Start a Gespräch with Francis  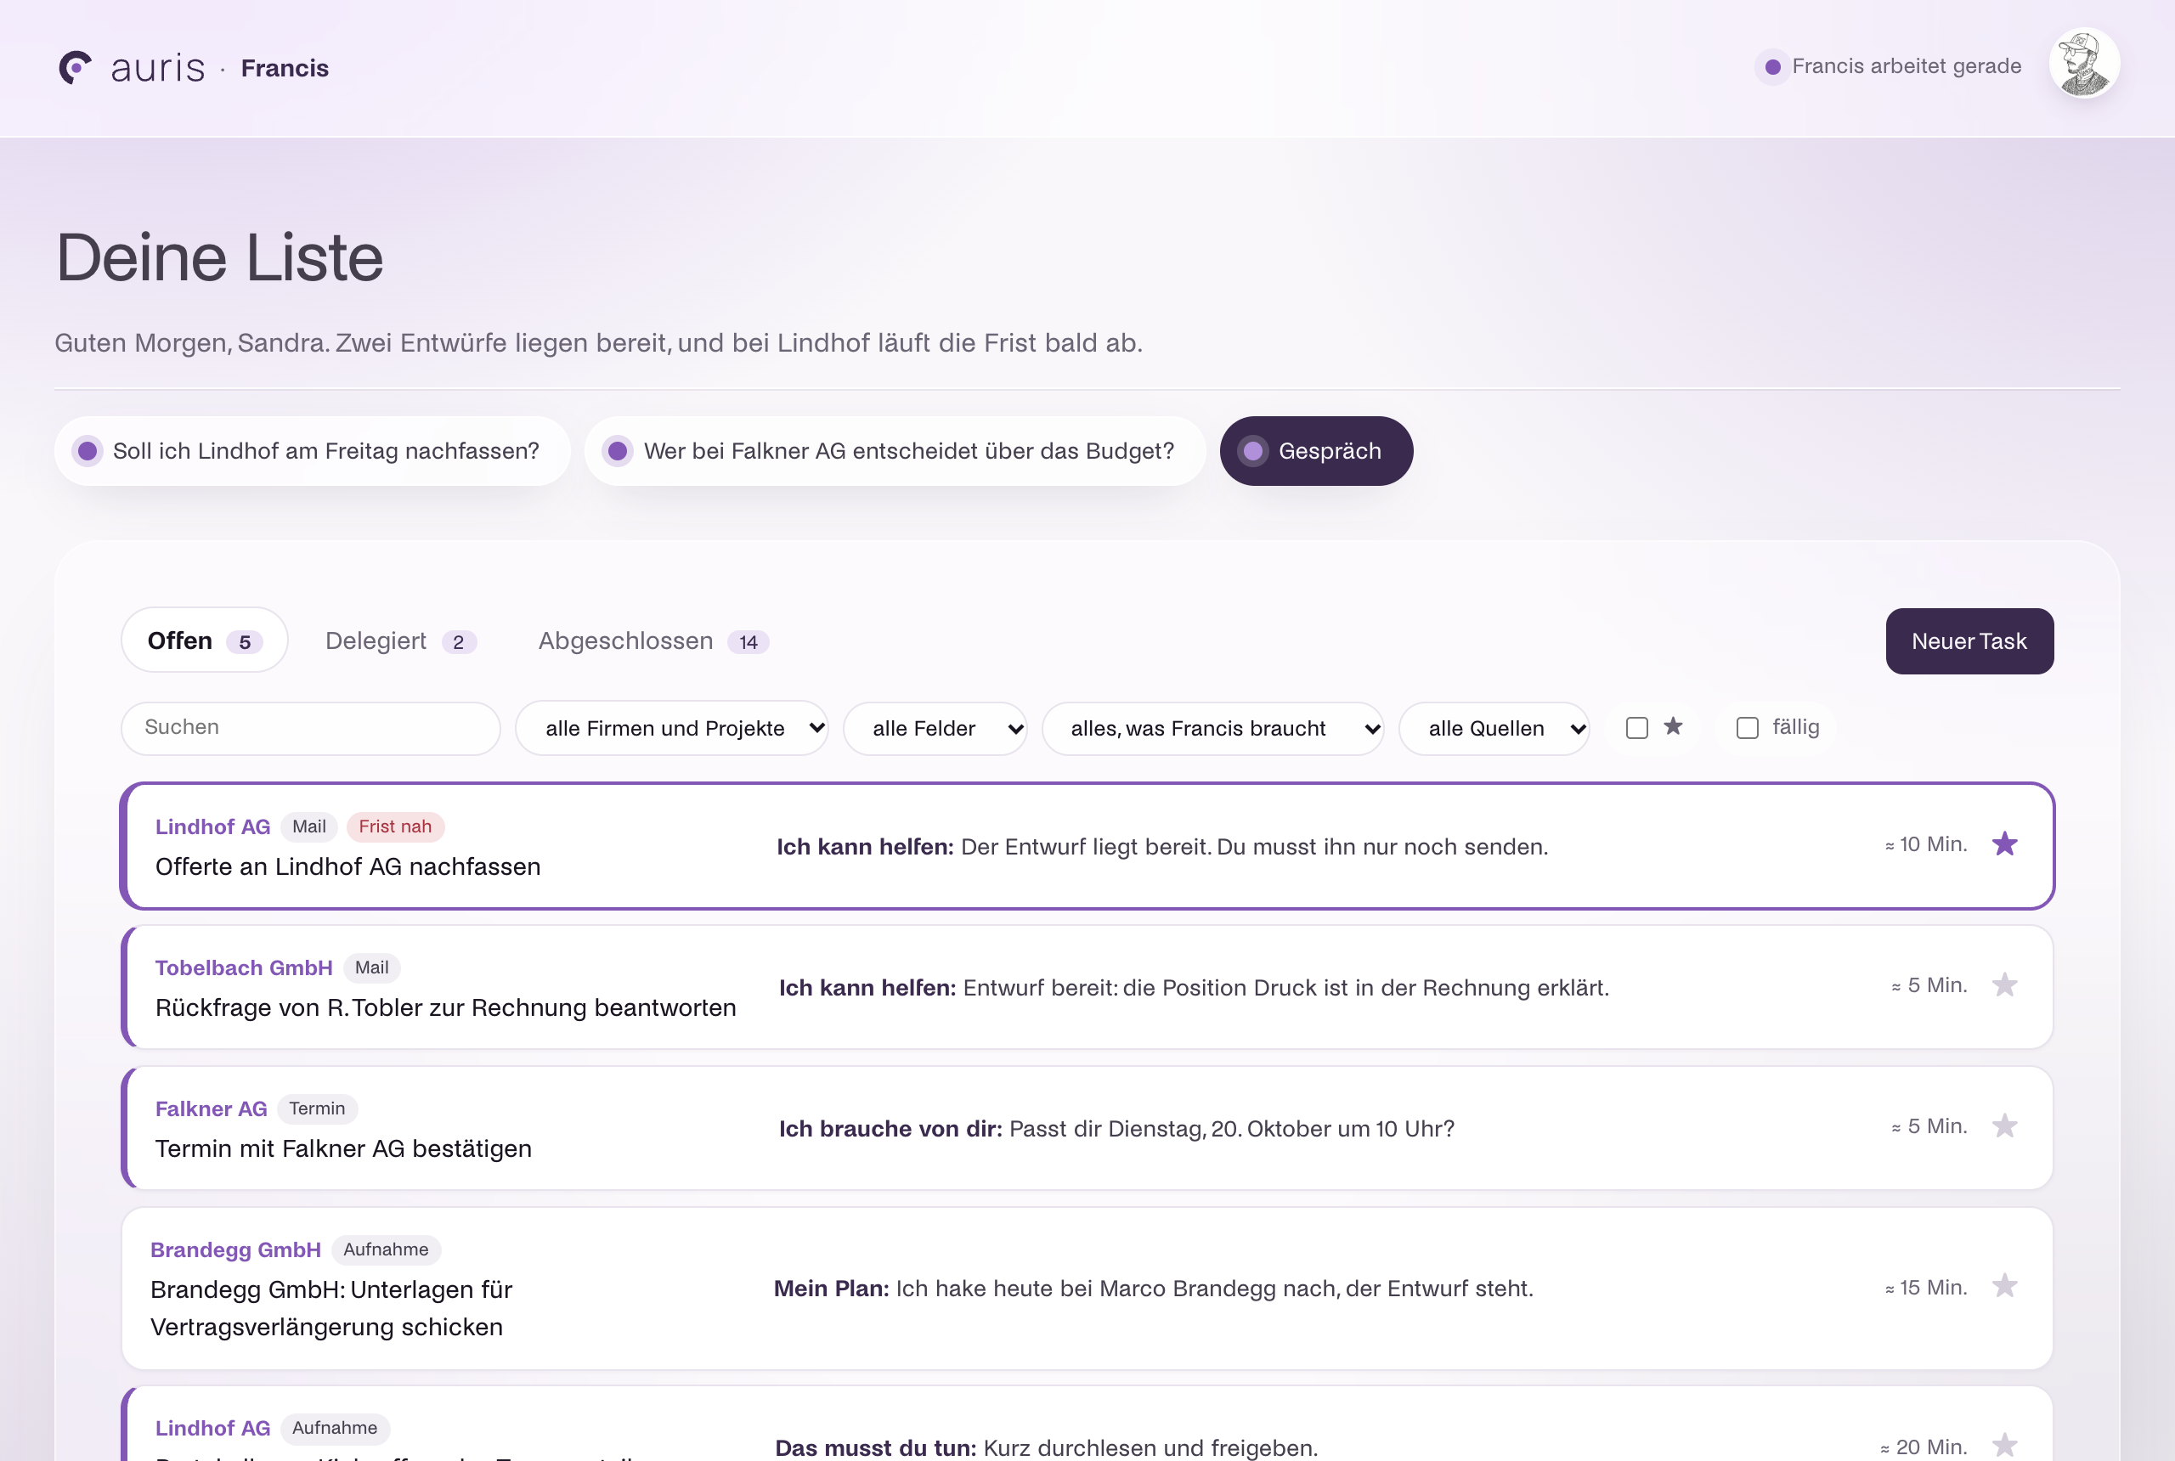(1316, 451)
